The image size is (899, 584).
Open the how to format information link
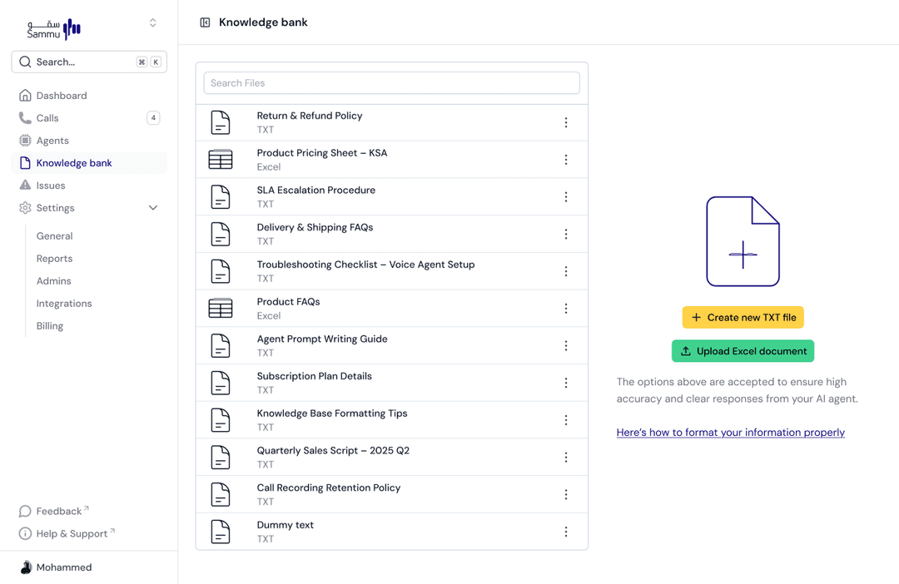coord(730,433)
